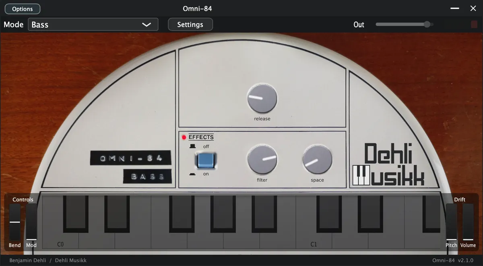Screen dimensions: 483x266
Task: Click the effects off raised button icon
Action: point(193,146)
